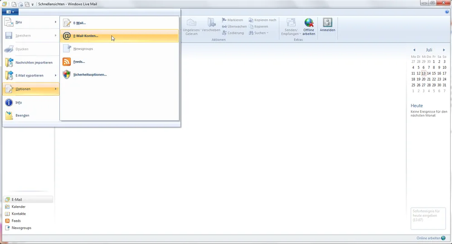The image size is (452, 244).
Task: Go to previous month in calendar
Action: pyautogui.click(x=414, y=50)
